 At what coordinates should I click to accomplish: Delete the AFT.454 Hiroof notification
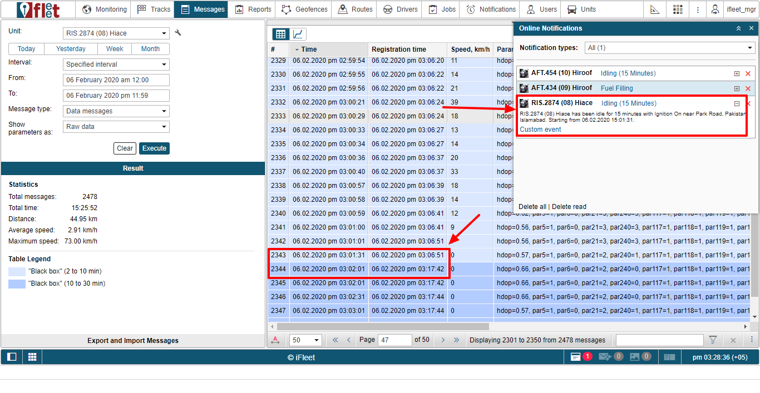coord(748,73)
